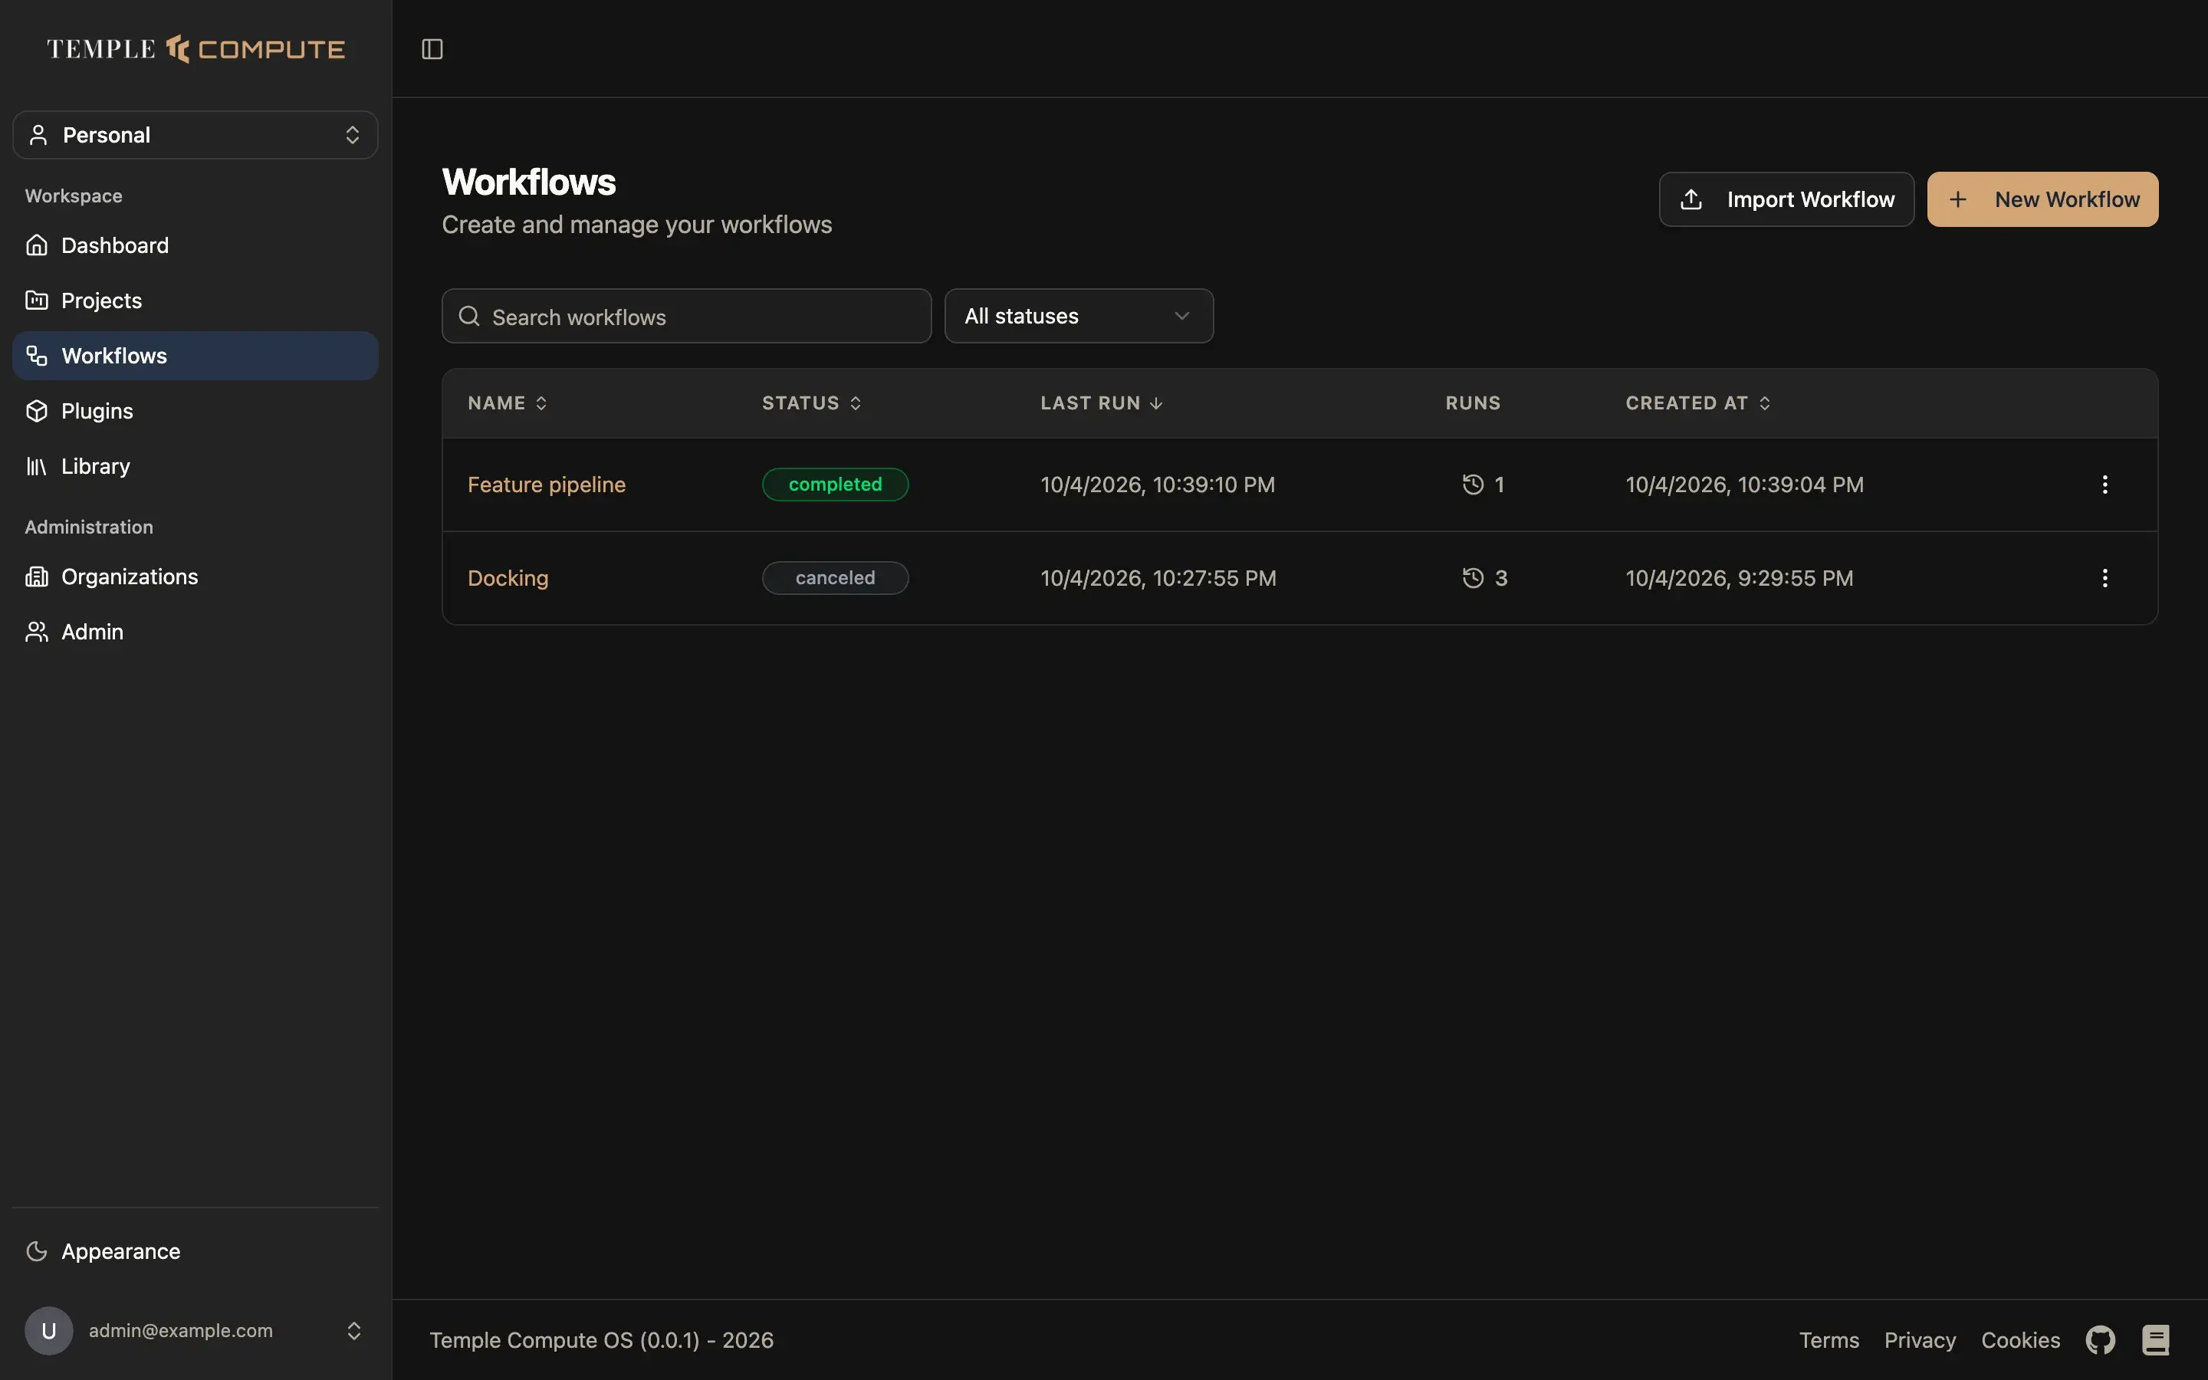Select Workflows in sidebar
Viewport: 2208px width, 1380px height.
tap(195, 356)
